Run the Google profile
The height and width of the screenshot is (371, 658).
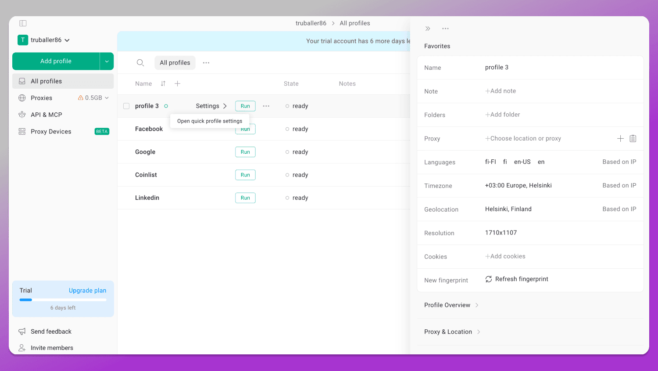click(245, 152)
